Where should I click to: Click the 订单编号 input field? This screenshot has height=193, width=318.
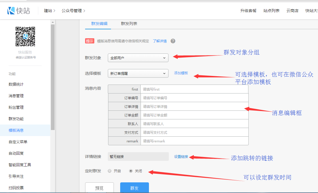click(x=194, y=98)
